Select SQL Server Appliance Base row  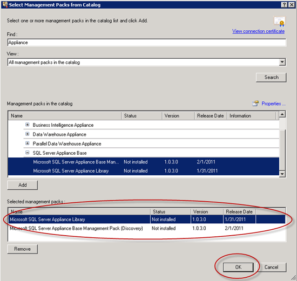(x=151, y=153)
